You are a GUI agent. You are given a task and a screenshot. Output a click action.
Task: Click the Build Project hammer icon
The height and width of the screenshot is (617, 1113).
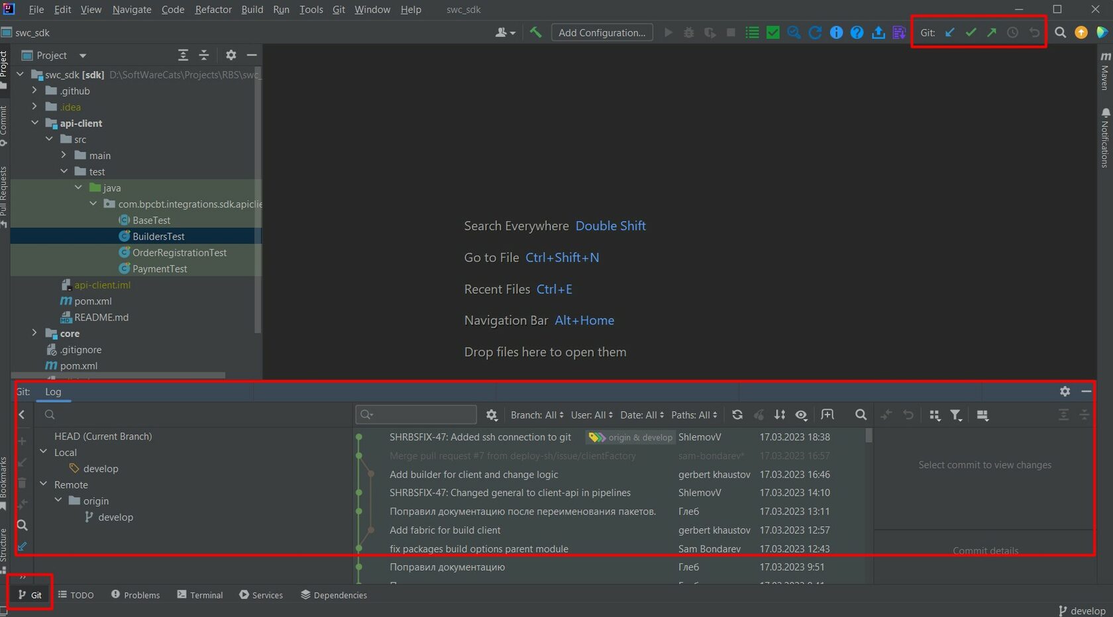pos(535,32)
